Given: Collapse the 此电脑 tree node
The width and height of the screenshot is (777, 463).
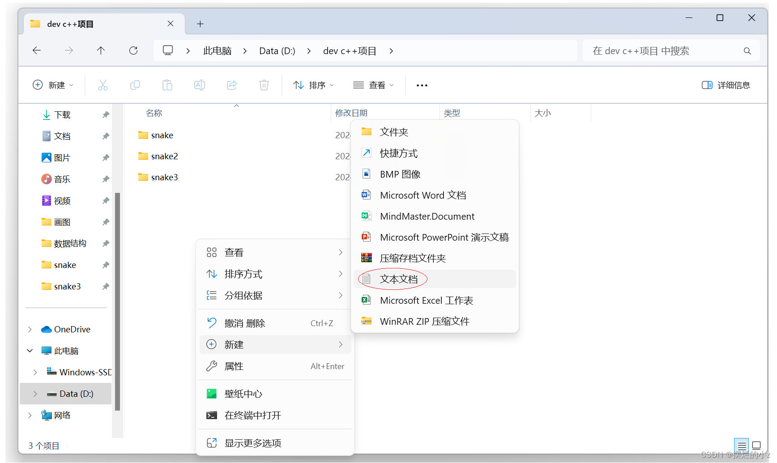Looking at the screenshot, I should (30, 351).
